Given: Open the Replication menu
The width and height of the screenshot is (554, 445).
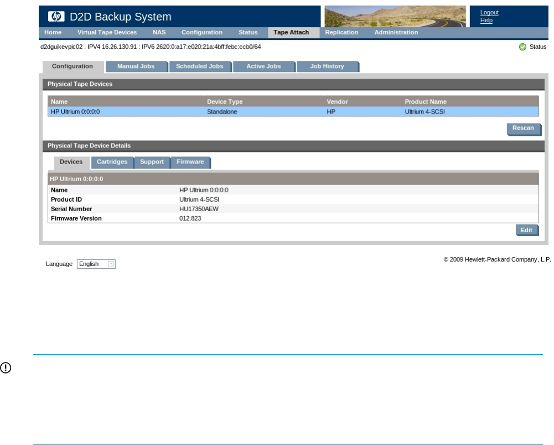Looking at the screenshot, I should 341,32.
